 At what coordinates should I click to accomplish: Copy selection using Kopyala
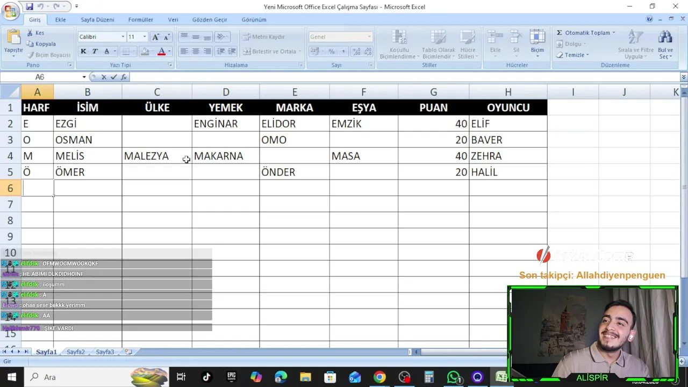(x=41, y=44)
